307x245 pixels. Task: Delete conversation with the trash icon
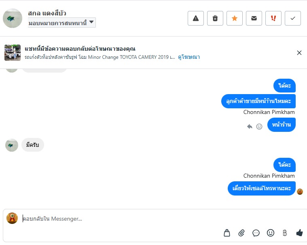coord(215,18)
